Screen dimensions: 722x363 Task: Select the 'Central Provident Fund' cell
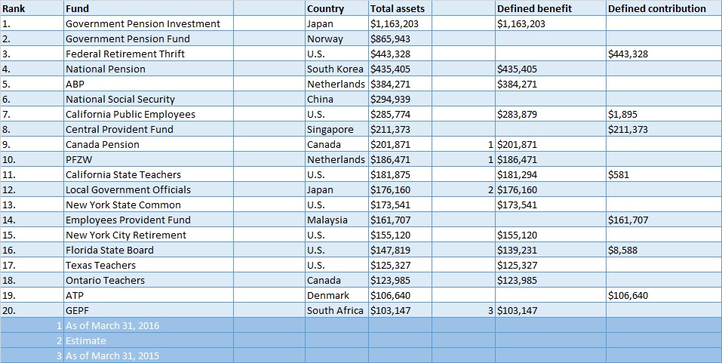click(149, 130)
